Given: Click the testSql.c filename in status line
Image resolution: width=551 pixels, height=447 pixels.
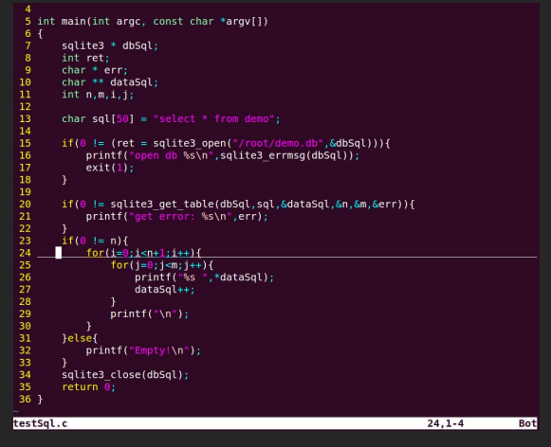Looking at the screenshot, I should pos(41,423).
